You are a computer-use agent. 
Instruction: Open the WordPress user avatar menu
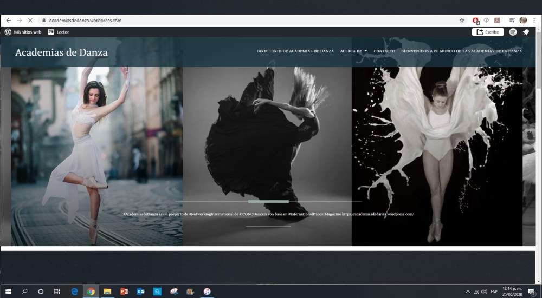coord(513,32)
